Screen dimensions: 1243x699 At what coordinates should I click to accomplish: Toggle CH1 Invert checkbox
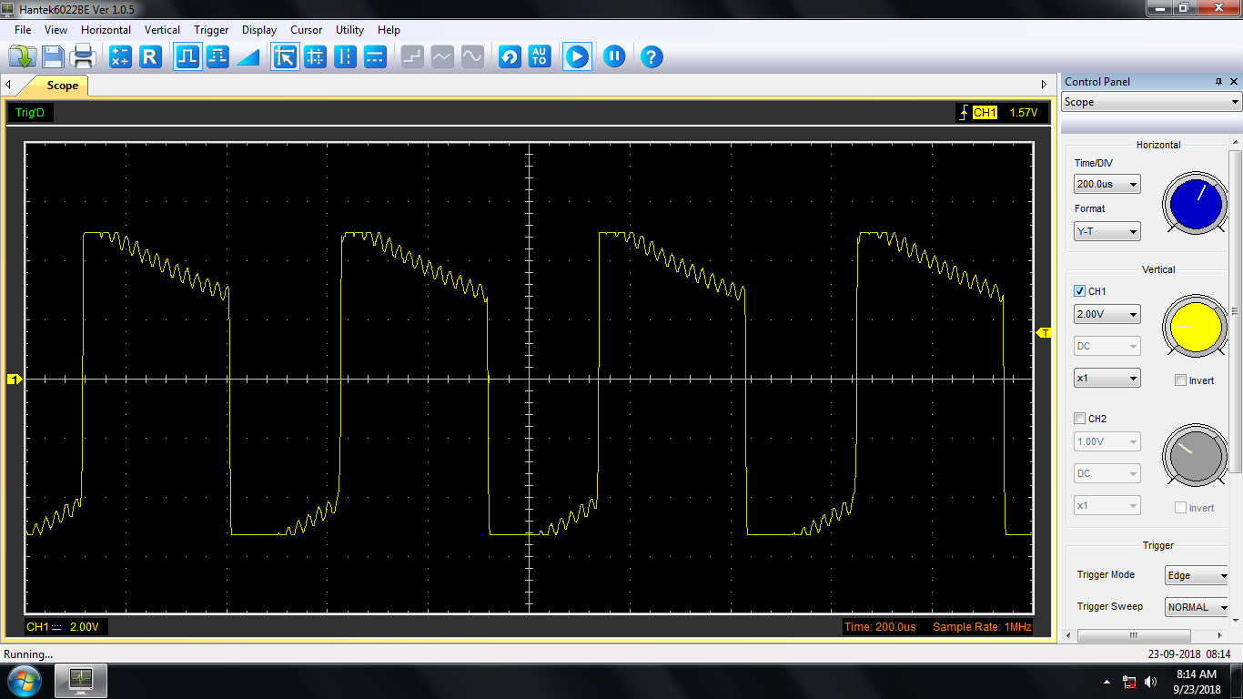point(1180,380)
